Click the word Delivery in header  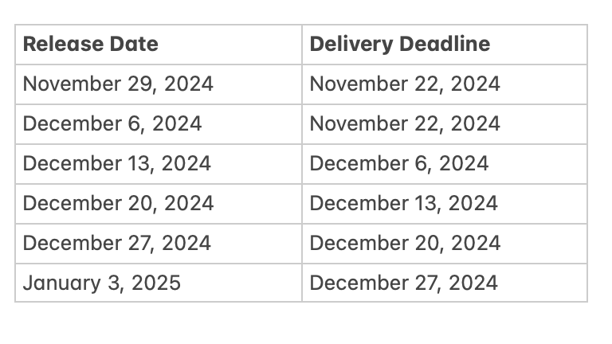[x=351, y=45]
